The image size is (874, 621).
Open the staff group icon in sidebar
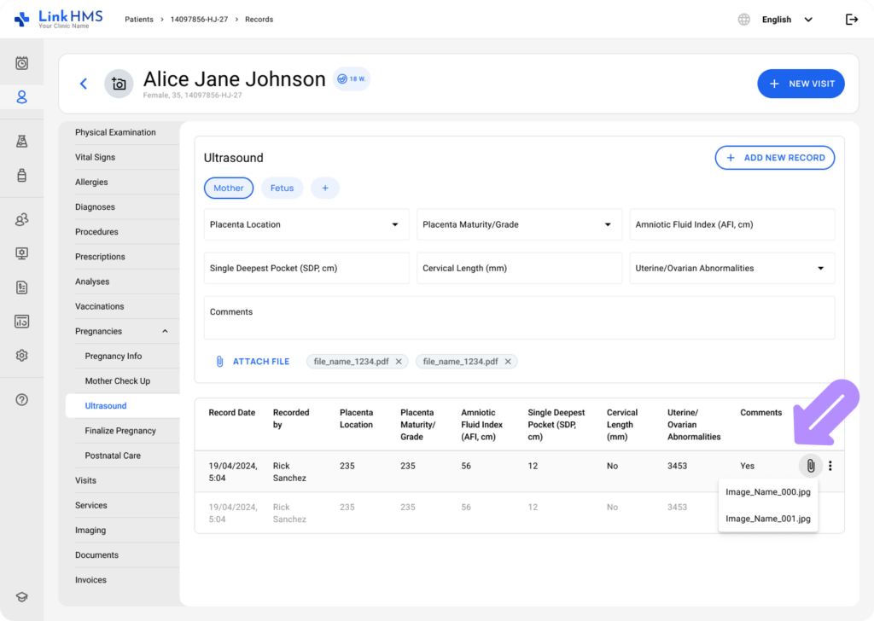[21, 219]
